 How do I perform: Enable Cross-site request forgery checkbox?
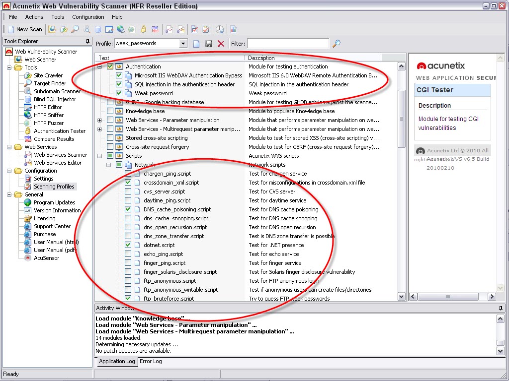(110, 147)
